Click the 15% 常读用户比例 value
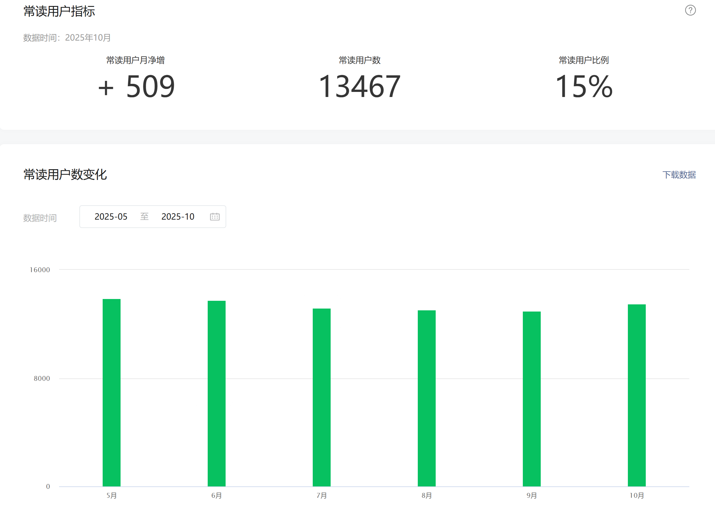Screen dimensions: 715x524 583,86
